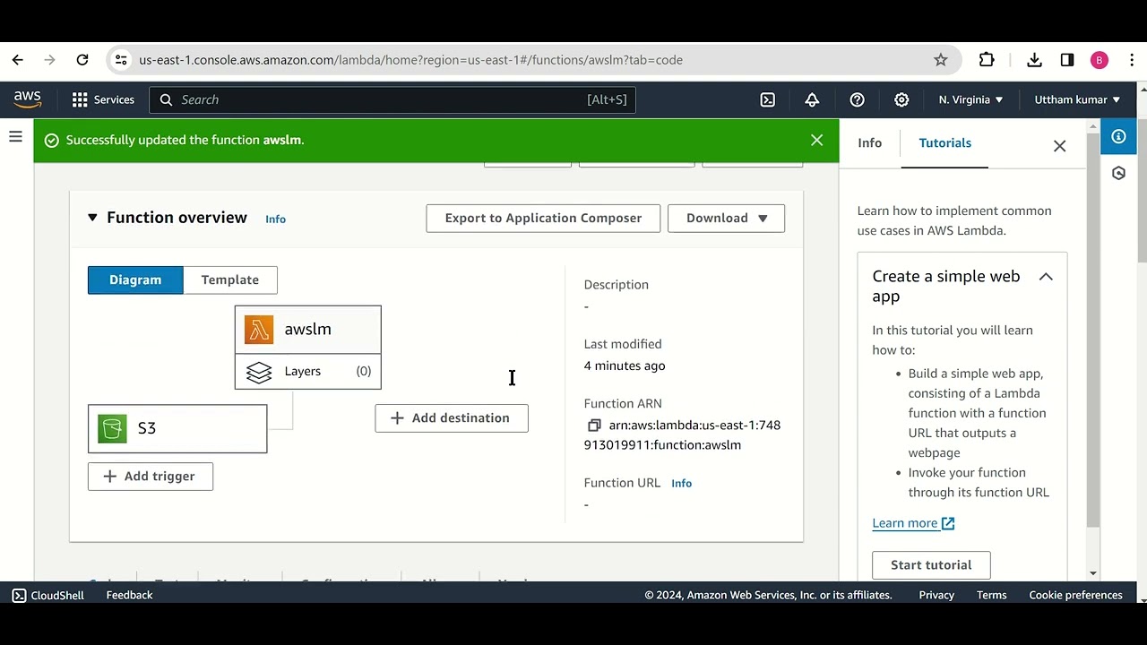Go forward with the browser forward arrow

click(x=49, y=60)
